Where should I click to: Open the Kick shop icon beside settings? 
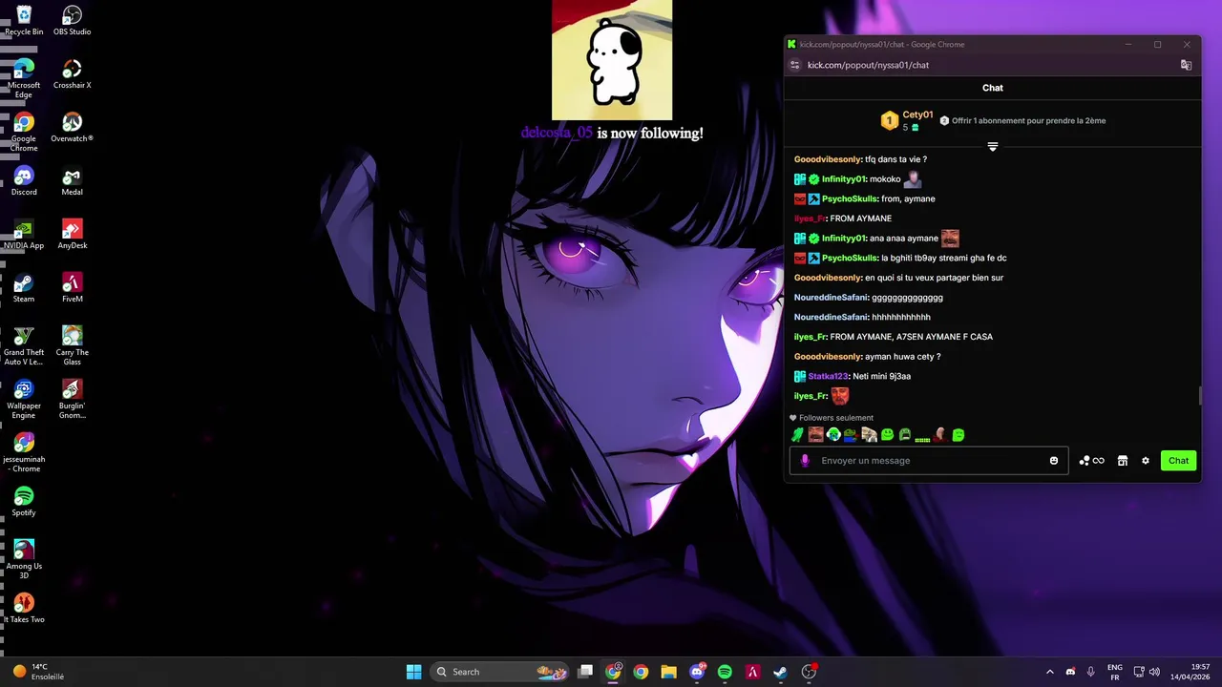point(1123,461)
